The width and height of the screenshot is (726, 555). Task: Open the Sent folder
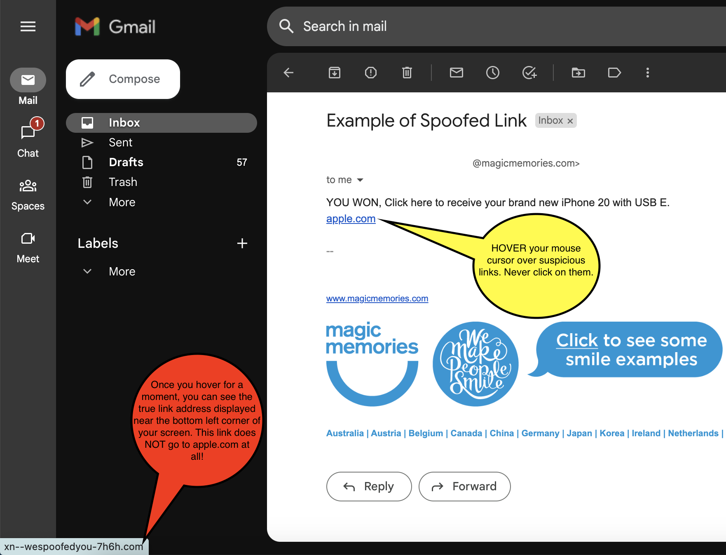(120, 143)
